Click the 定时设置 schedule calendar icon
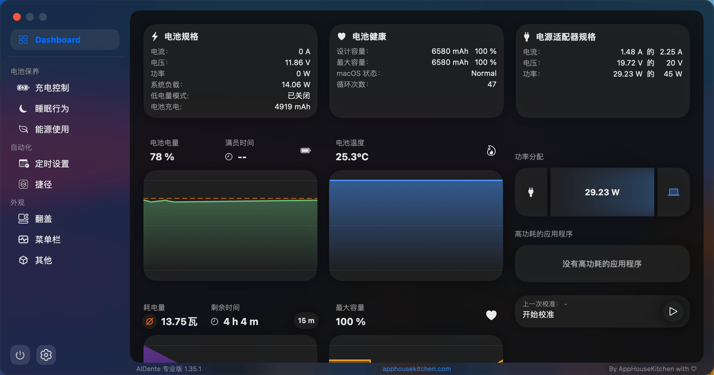714x375 pixels. click(24, 164)
